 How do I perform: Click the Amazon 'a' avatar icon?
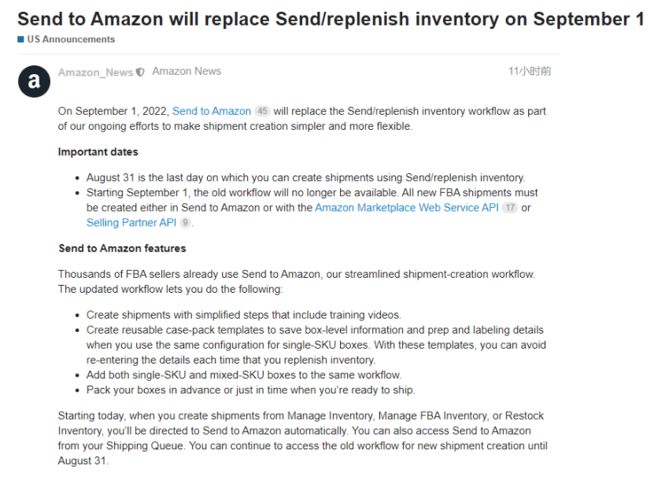[x=34, y=81]
